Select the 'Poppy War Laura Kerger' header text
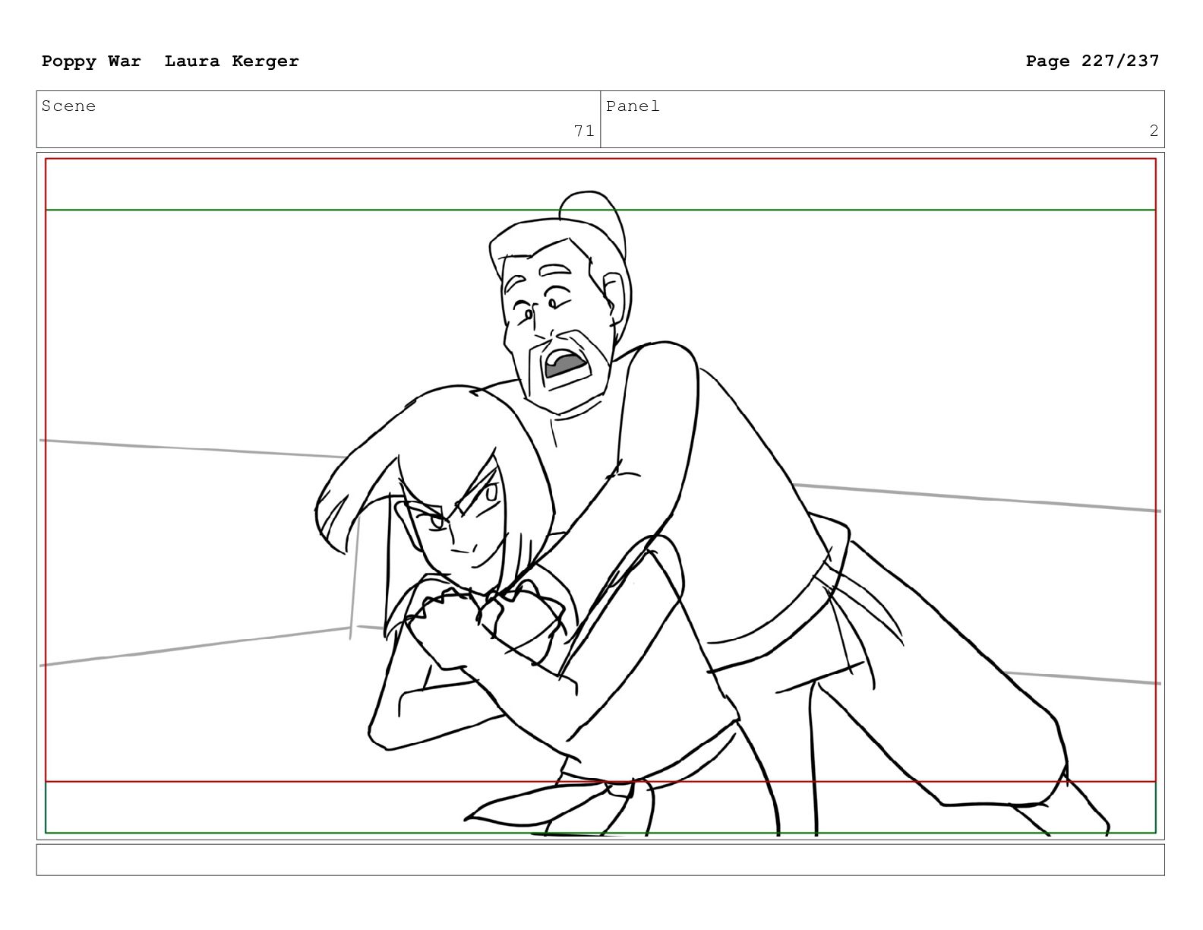Image resolution: width=1203 pixels, height=930 pixels. coord(170,61)
